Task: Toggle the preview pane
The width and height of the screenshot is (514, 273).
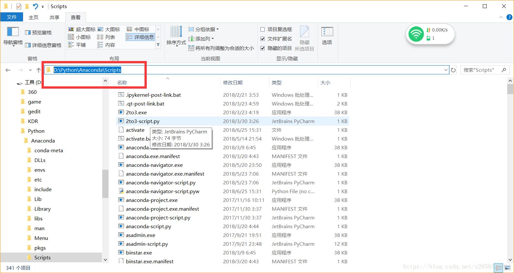Action: (x=38, y=32)
